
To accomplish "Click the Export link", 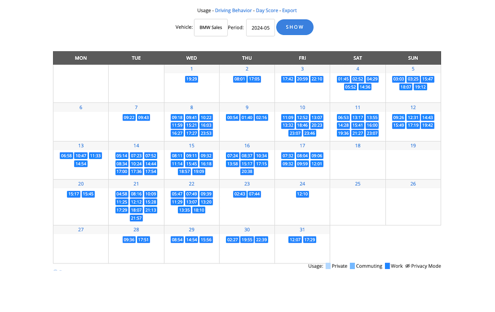I will point(289,11).
